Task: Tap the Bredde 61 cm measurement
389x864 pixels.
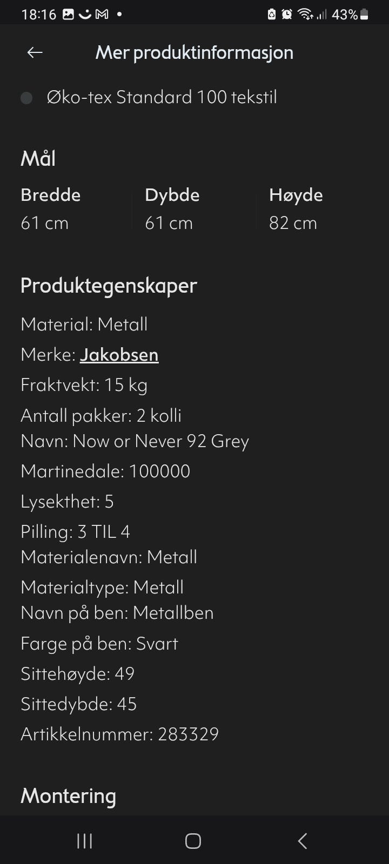Action: (50, 209)
